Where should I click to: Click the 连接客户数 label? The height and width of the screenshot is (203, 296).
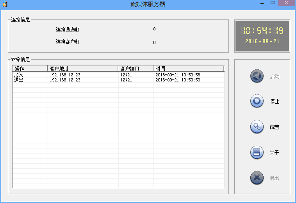[68, 42]
